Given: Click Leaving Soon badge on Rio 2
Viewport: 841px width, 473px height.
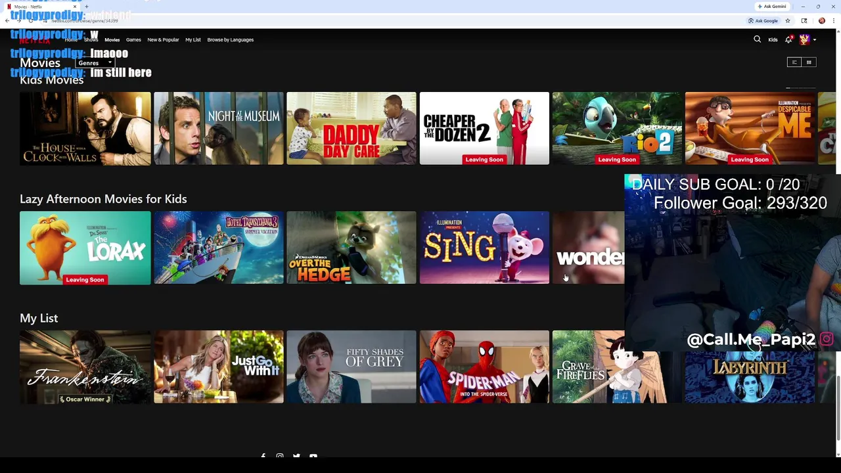Looking at the screenshot, I should point(617,160).
